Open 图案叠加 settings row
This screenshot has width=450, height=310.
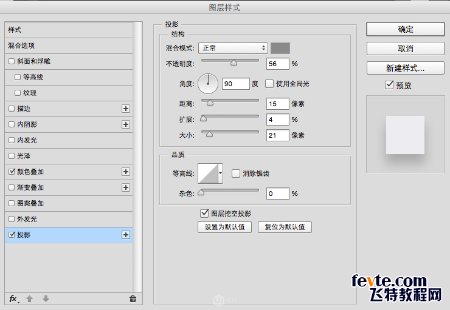click(69, 203)
